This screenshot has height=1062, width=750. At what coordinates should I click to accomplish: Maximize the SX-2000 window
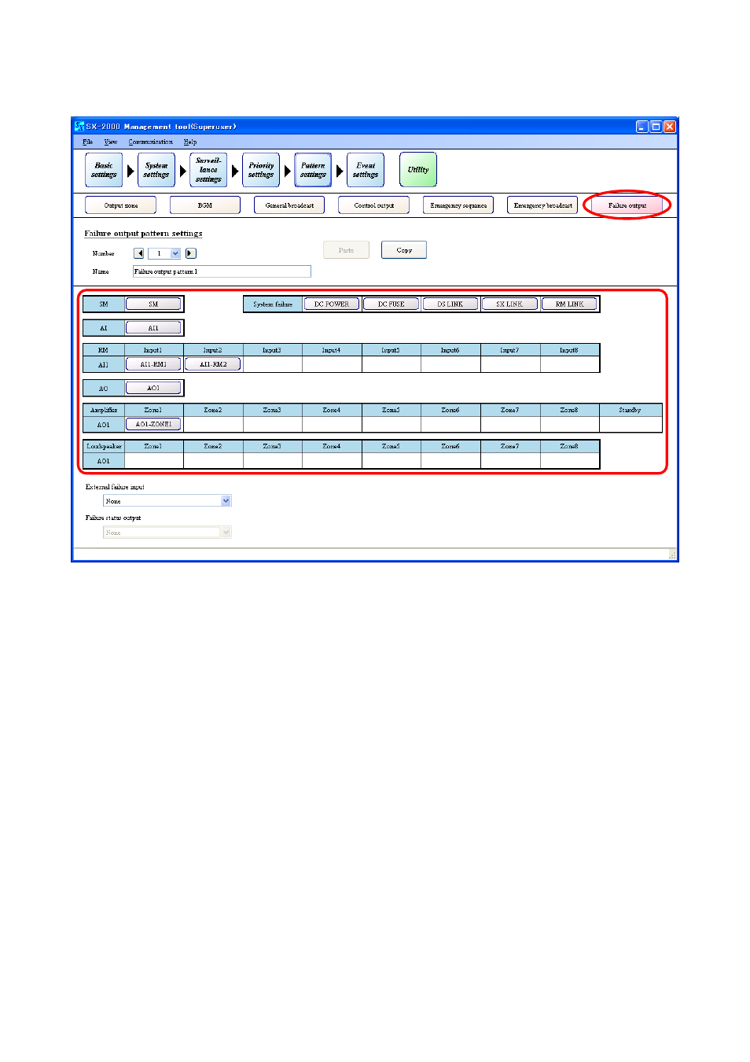tap(656, 127)
